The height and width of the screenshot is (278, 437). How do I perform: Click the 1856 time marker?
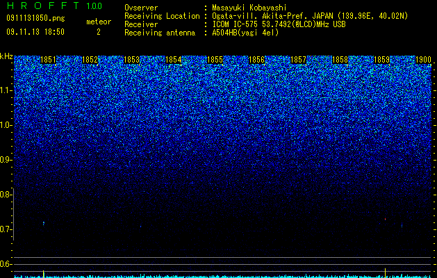[256, 60]
